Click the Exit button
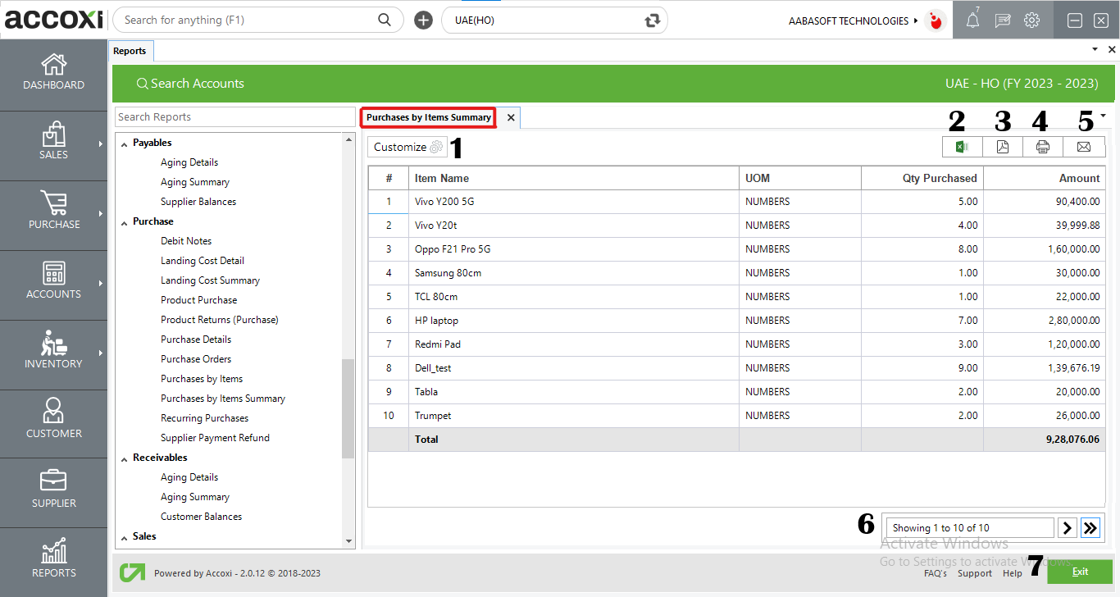 click(x=1080, y=572)
